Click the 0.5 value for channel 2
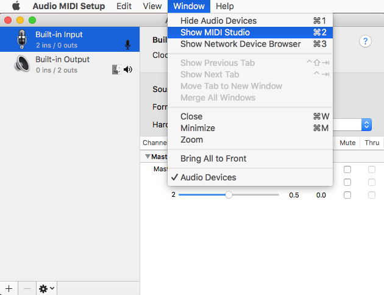This screenshot has height=295, width=384. [294, 195]
